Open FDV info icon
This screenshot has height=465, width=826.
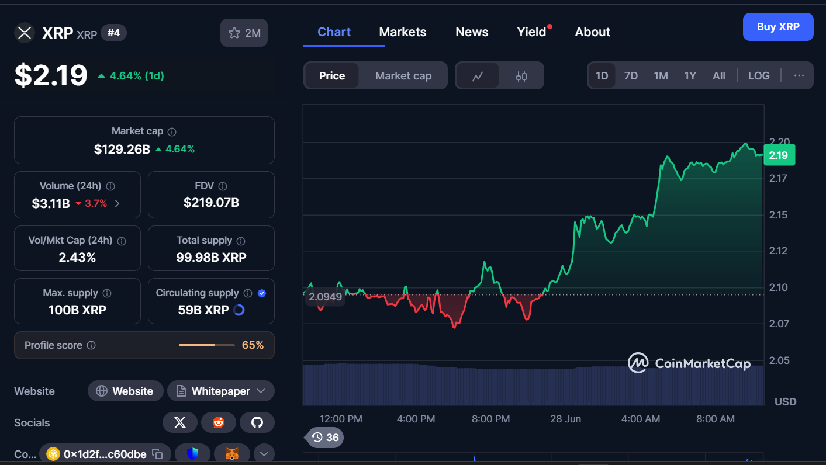[222, 186]
